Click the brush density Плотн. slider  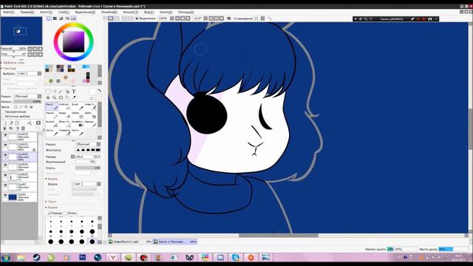tap(88, 168)
